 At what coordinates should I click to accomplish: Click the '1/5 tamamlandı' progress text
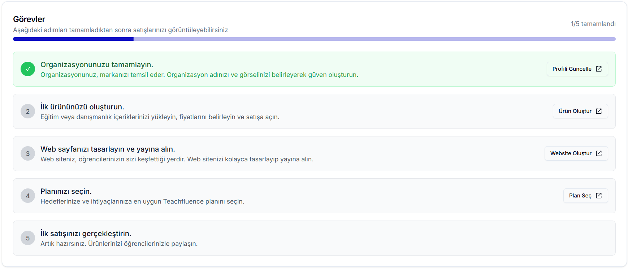coord(593,24)
